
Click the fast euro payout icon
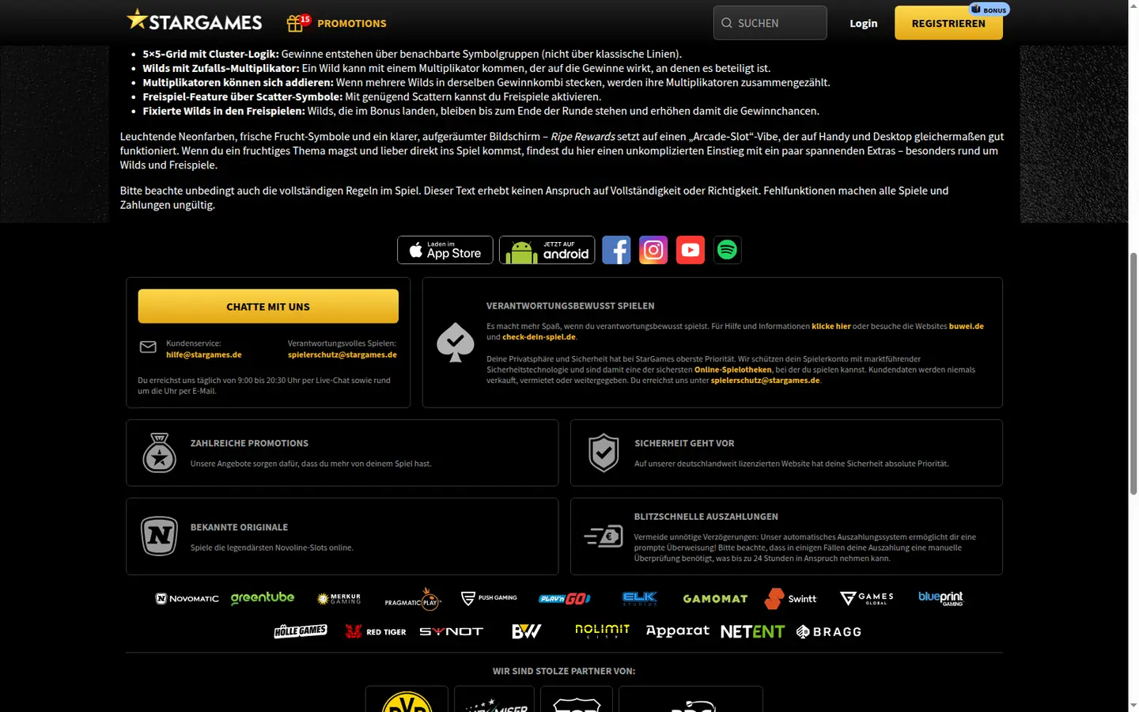click(604, 536)
